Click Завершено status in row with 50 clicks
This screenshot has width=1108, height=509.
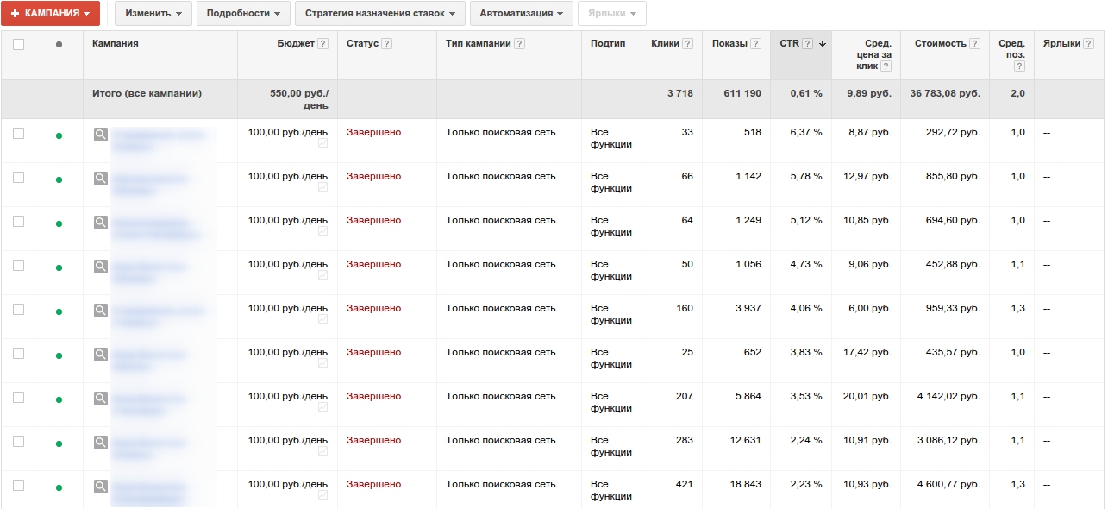pos(373,264)
